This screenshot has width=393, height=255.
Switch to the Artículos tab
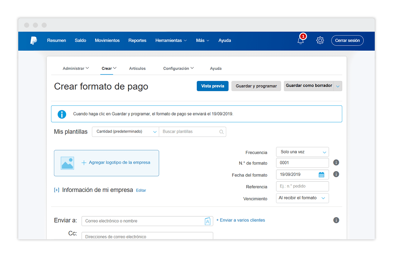coord(137,68)
